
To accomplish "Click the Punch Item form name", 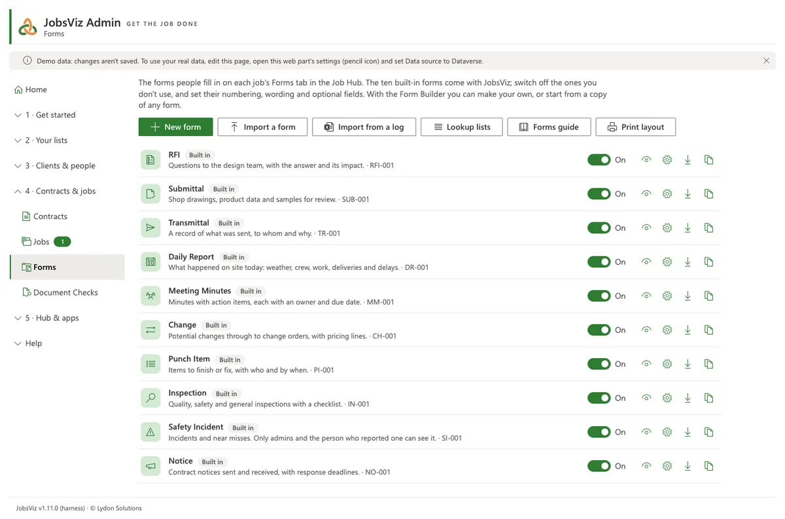I will point(189,359).
